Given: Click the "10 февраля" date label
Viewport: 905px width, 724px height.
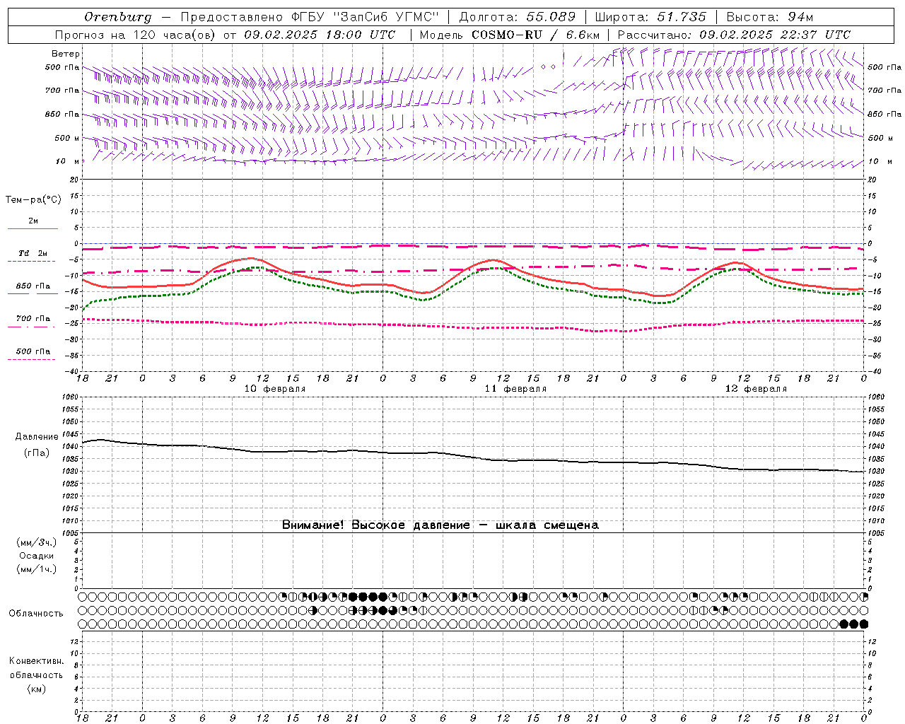Looking at the screenshot, I should tap(275, 389).
